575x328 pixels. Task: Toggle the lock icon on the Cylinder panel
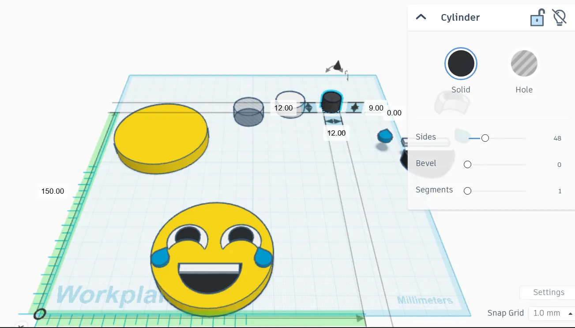coord(537,17)
